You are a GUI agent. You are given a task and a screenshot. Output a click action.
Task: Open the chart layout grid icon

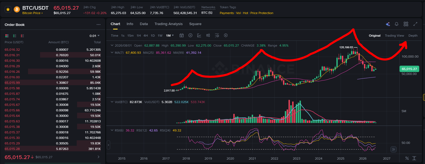tap(406, 24)
